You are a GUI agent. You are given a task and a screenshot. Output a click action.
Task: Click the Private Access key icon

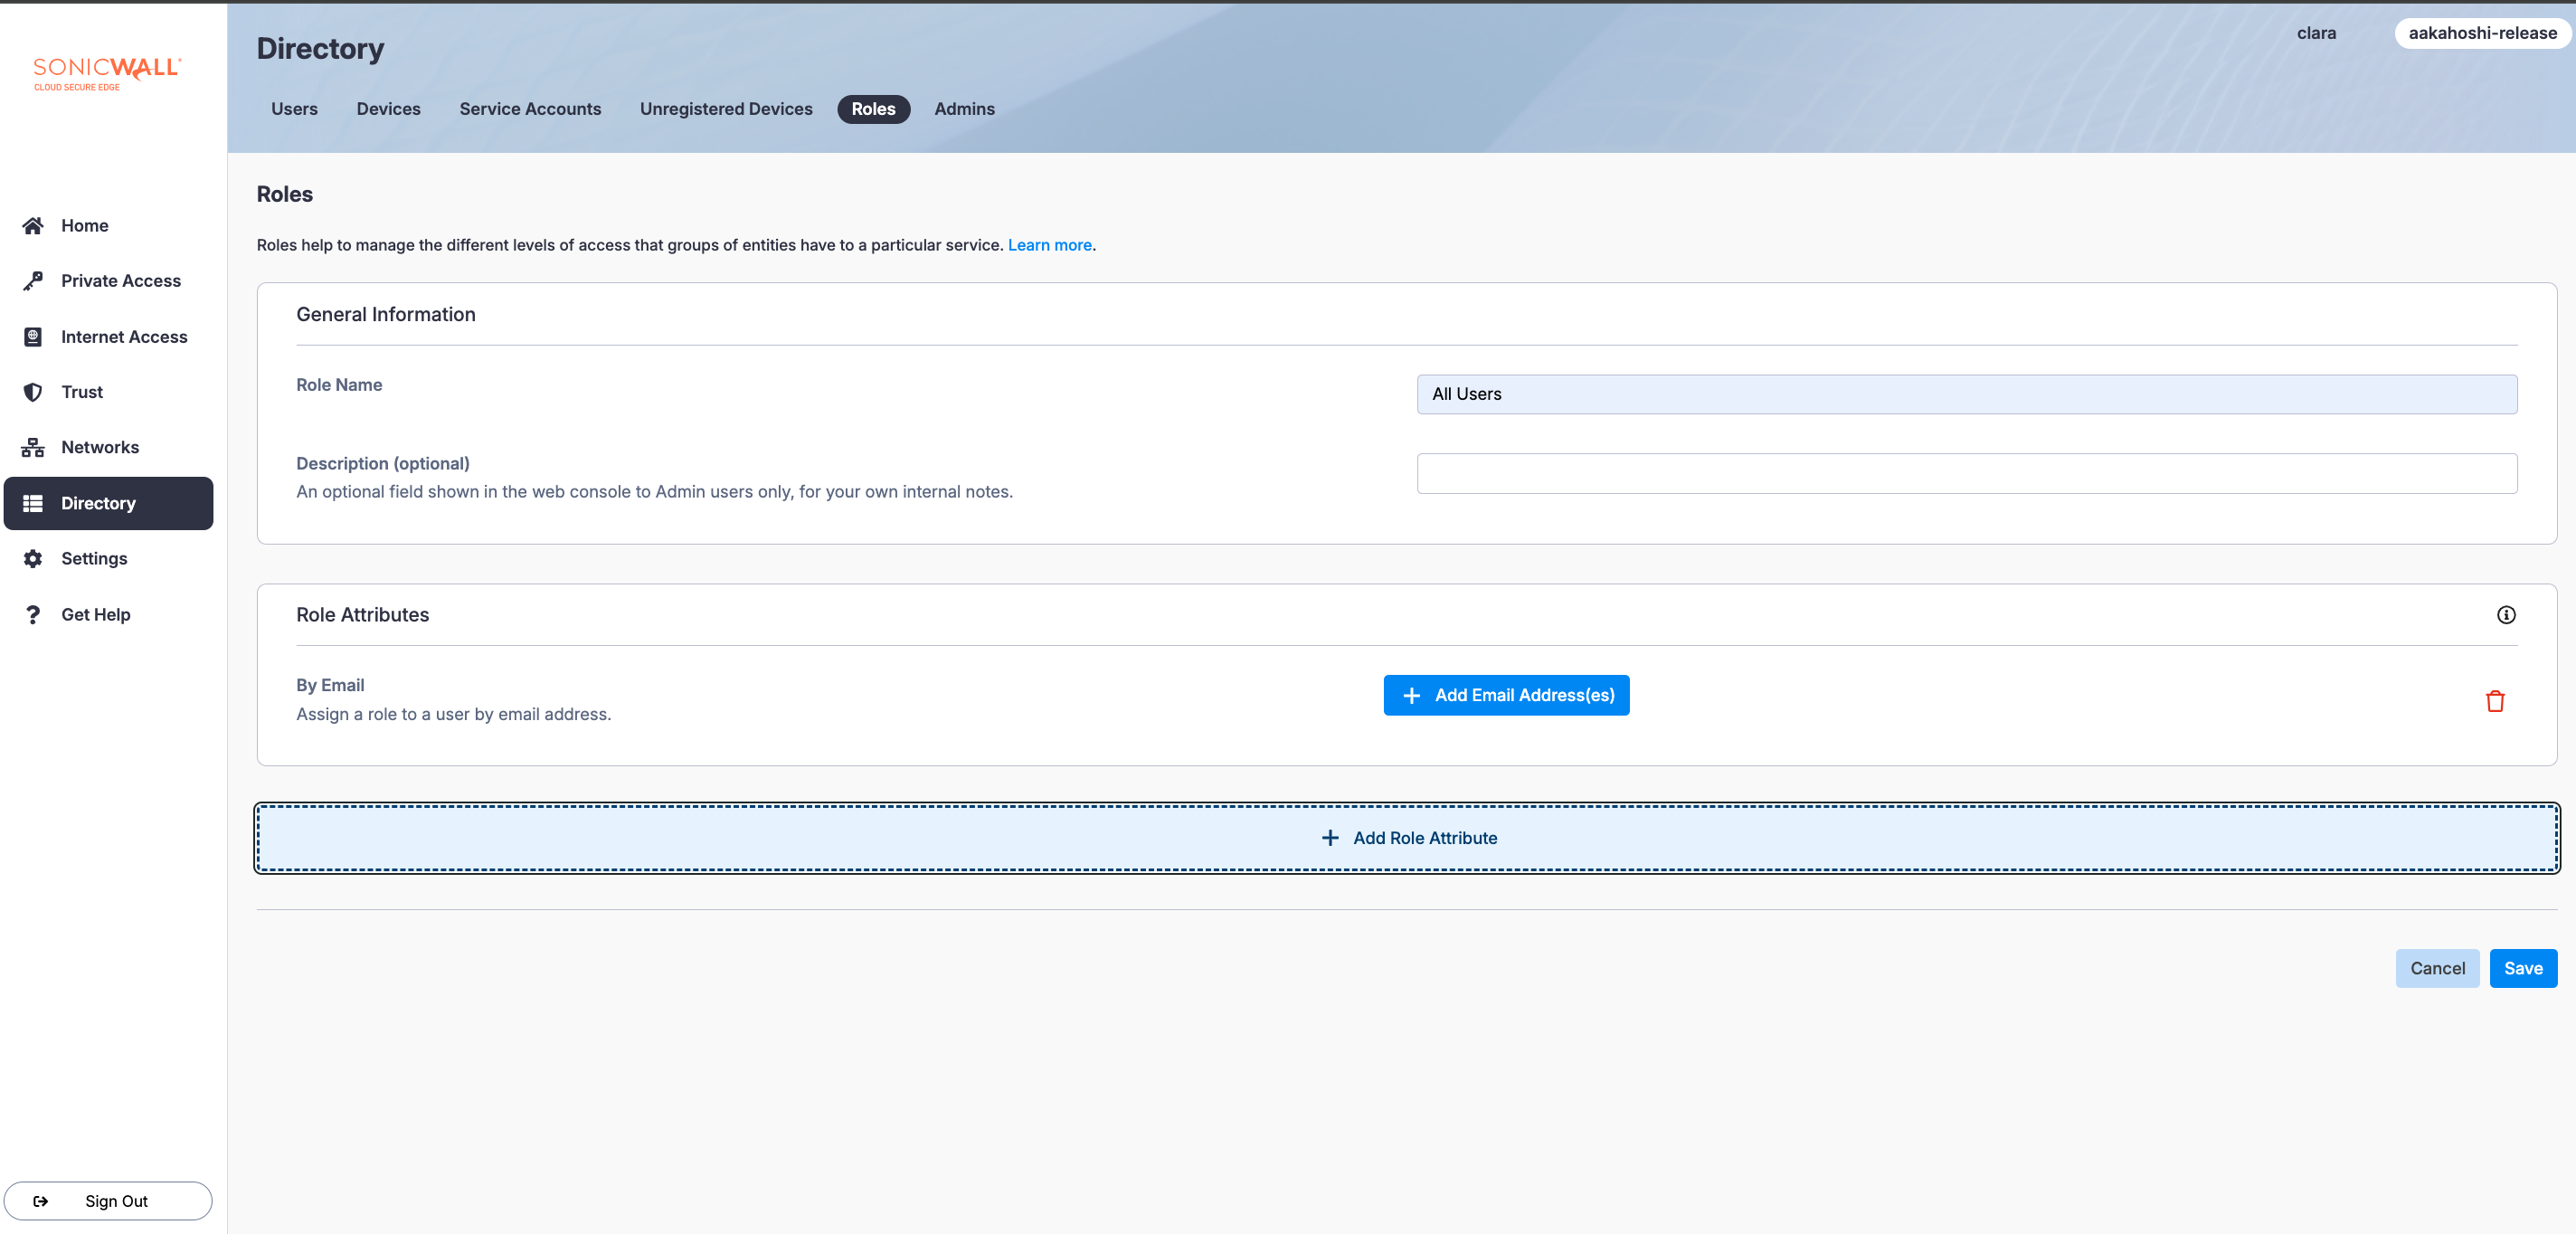33,281
